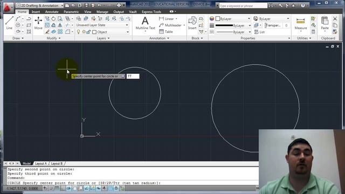Click the Transparency value field
Viewport: 345px width, 194px height.
click(x=286, y=25)
